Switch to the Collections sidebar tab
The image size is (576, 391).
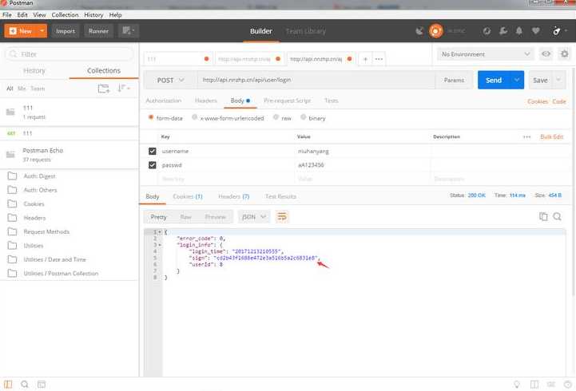tap(104, 70)
